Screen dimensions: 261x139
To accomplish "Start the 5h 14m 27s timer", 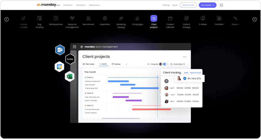I will 185,78.
